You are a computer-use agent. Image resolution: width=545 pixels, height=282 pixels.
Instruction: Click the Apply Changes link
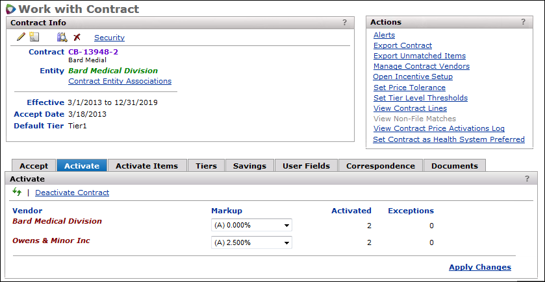click(x=479, y=267)
